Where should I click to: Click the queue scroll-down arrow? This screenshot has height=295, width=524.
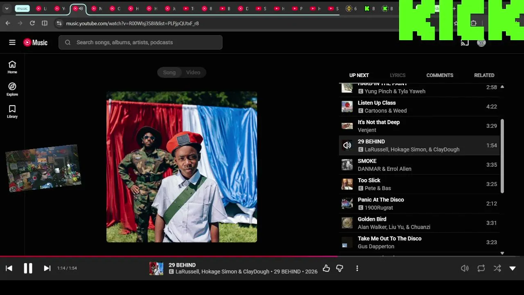pos(502,253)
